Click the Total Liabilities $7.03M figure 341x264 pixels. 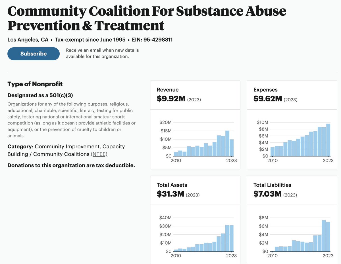pyautogui.click(x=267, y=194)
